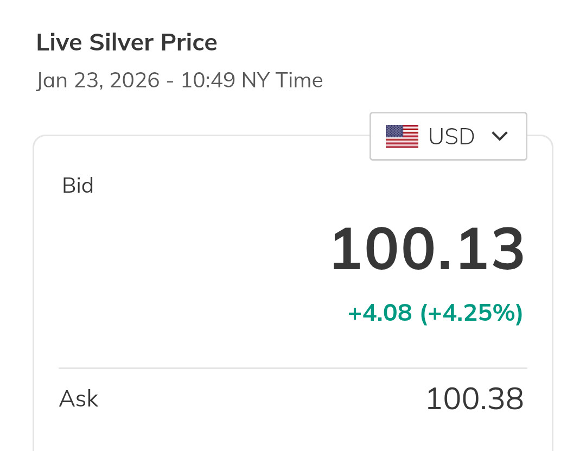Click the 10:49 time value
586x451 pixels.
coord(208,80)
